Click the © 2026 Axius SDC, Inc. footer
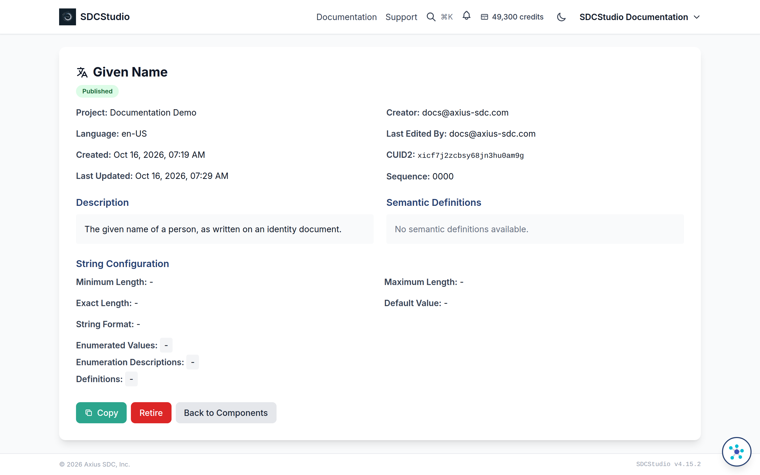This screenshot has height=475, width=760. point(94,464)
